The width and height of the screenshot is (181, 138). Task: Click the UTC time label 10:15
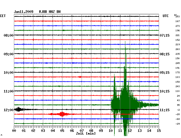point(165,91)
